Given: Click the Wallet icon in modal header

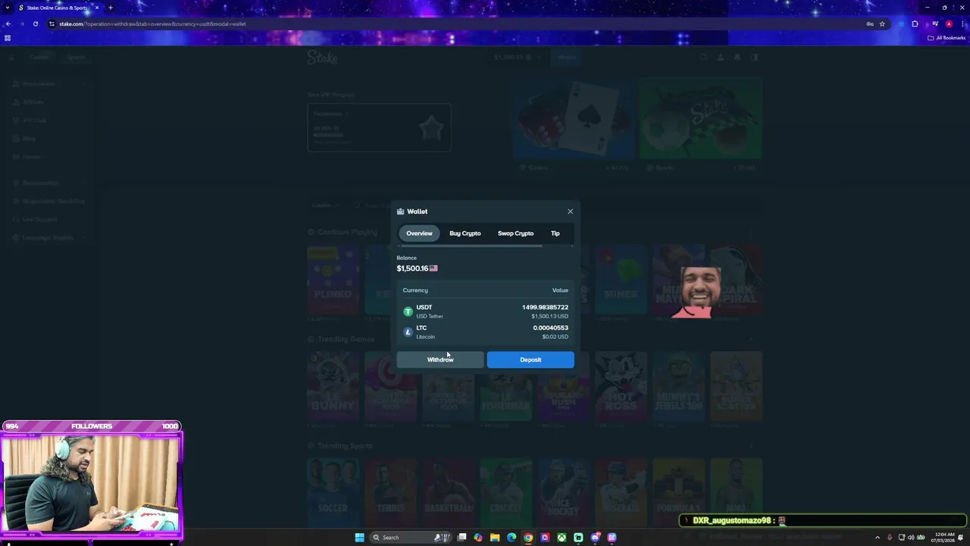Looking at the screenshot, I should 400,212.
